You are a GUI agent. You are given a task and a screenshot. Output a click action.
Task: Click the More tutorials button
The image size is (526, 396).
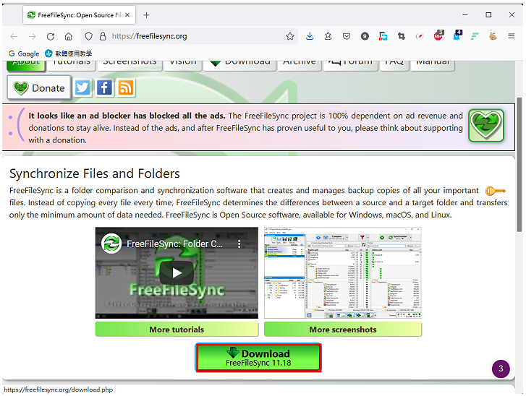[x=177, y=330]
